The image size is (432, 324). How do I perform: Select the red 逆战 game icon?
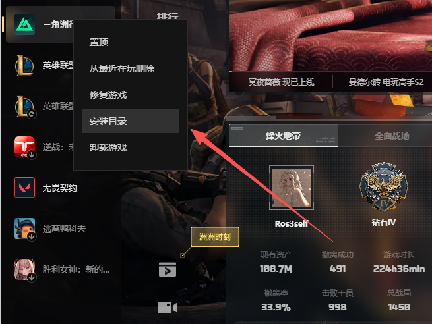click(24, 147)
